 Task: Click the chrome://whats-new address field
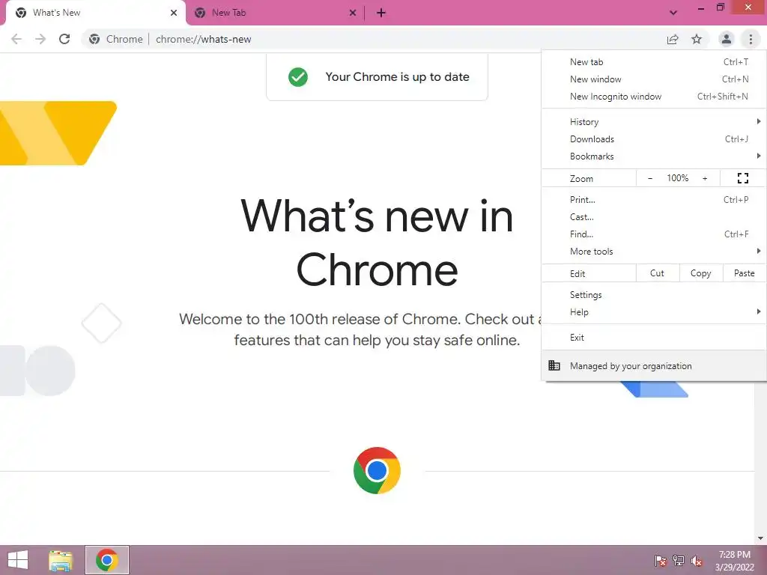(204, 39)
